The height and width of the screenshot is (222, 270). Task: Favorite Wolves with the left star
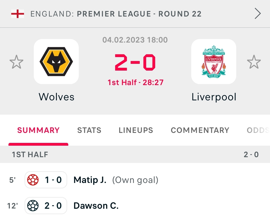[16, 62]
